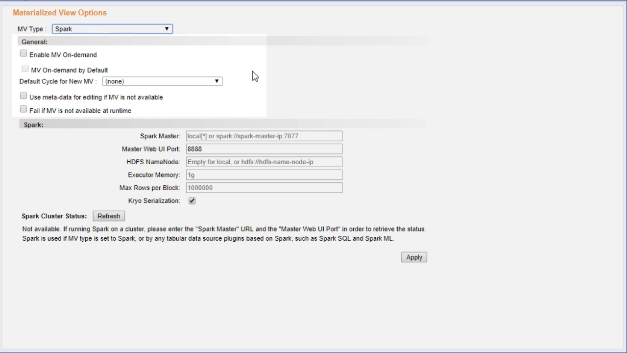Click the HDFS NameNode: label
The height and width of the screenshot is (353, 627).
[153, 162]
